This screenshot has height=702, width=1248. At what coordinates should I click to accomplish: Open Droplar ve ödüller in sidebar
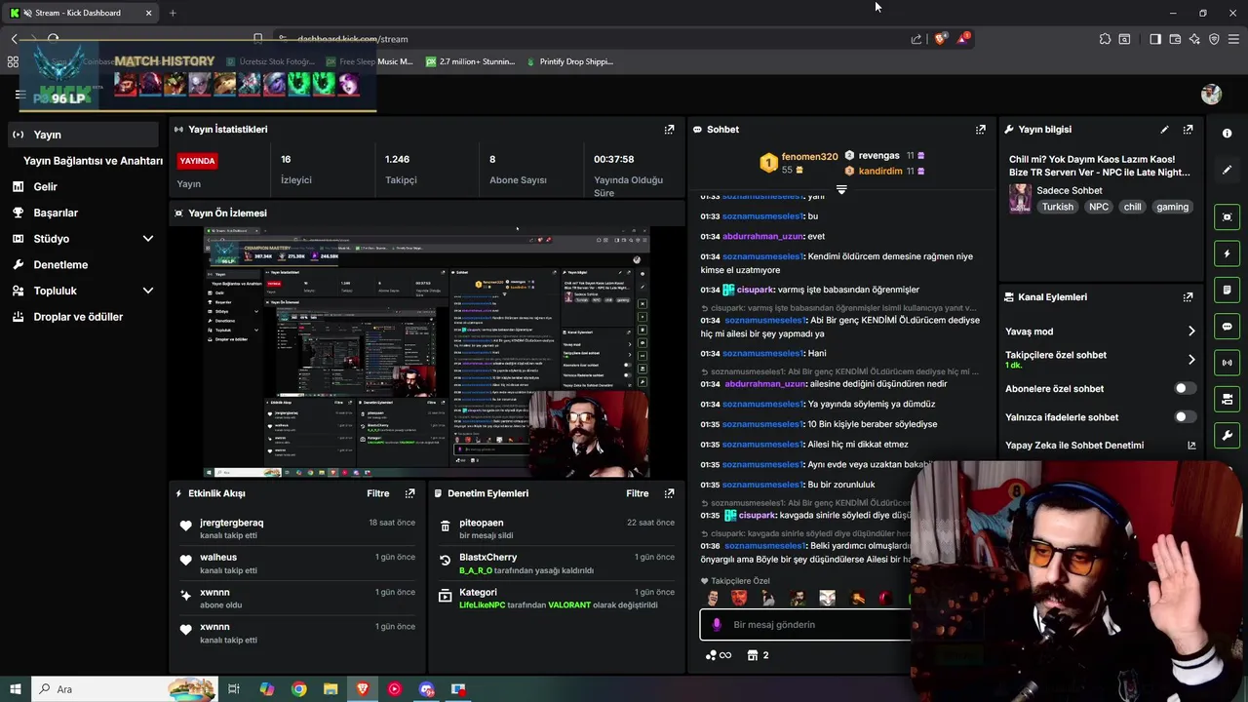pyautogui.click(x=78, y=317)
